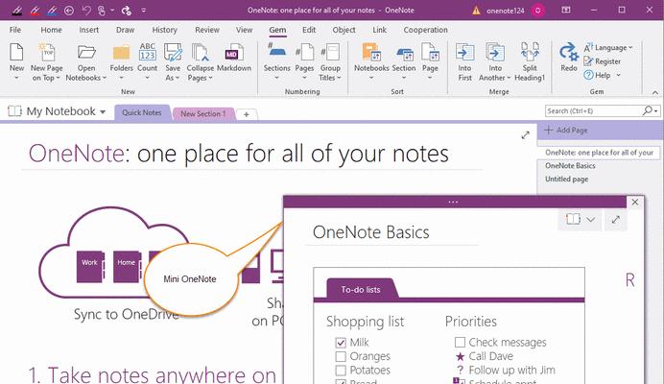Open dropdown arrow under Notebooks sort
Viewport: 664px width, 384px height.
coord(371,78)
